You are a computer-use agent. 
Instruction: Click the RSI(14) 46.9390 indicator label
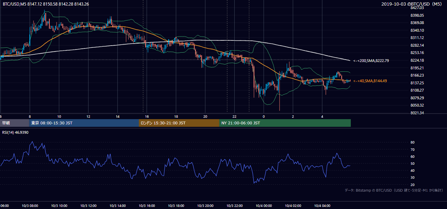(15, 132)
